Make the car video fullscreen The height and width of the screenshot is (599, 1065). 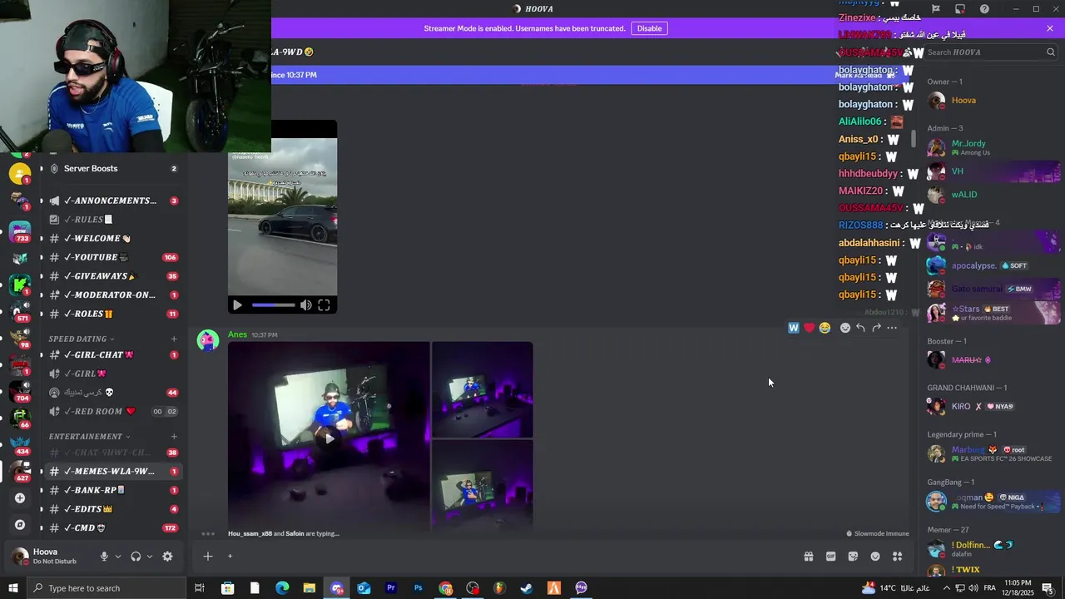click(x=324, y=305)
